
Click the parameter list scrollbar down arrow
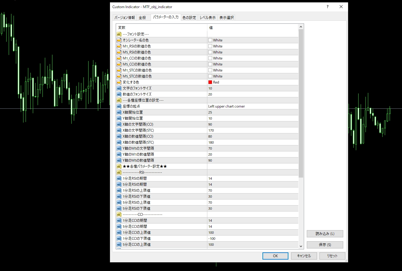tap(301, 246)
